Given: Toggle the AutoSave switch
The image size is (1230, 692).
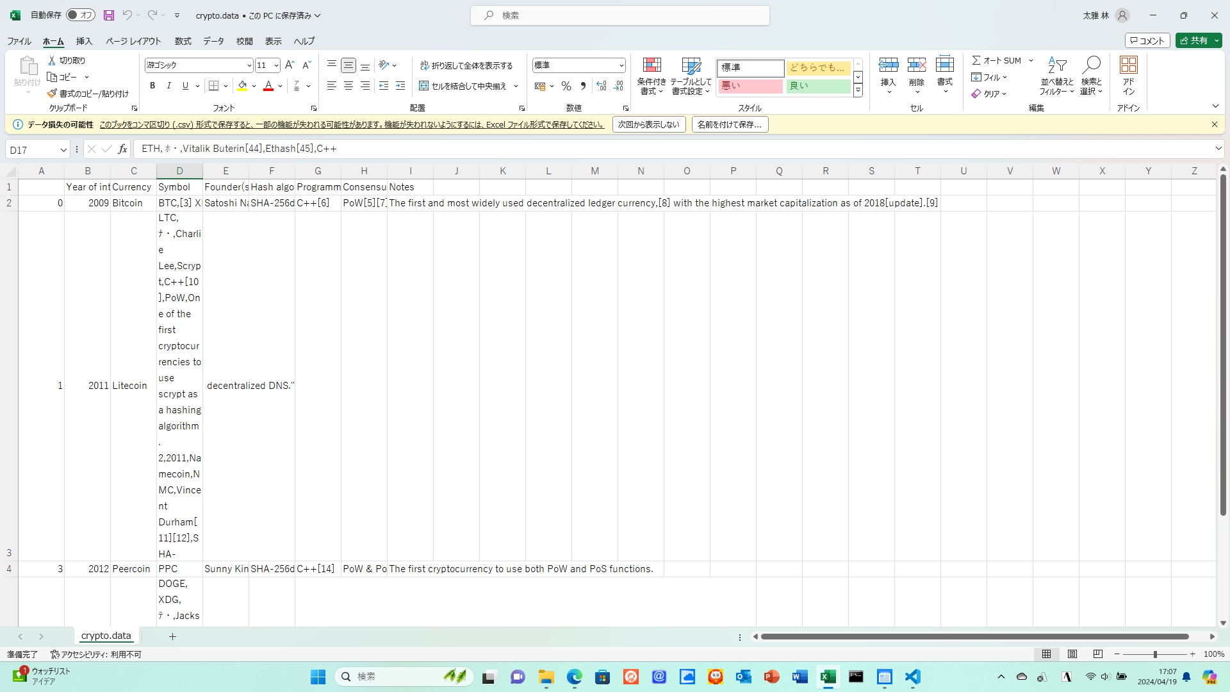Looking at the screenshot, I should (x=81, y=15).
